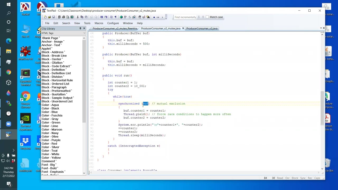338x190 pixels.
Task: Click the Print Preview toolbar icon
Action: pos(68,17)
